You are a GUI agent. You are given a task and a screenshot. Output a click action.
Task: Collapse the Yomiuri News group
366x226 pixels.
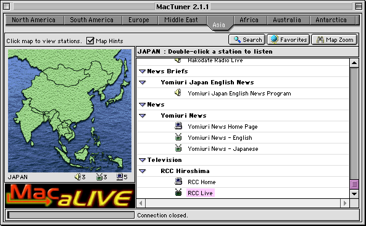(x=142, y=116)
